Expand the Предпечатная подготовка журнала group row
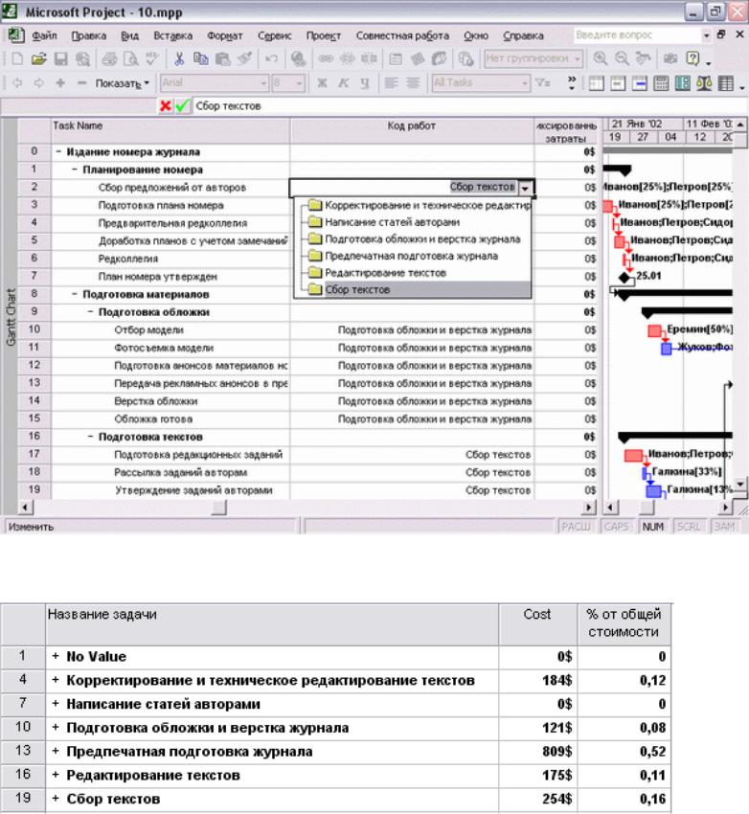 [x=55, y=751]
